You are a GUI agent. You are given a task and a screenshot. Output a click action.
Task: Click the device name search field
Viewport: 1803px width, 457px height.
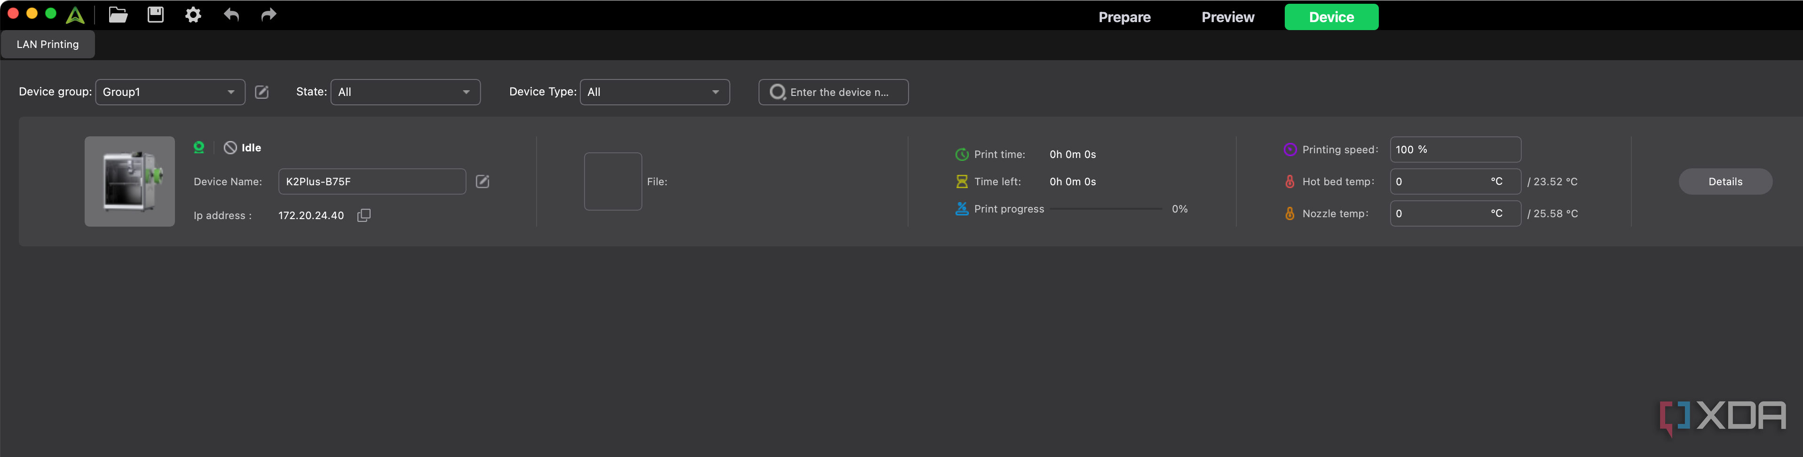(x=834, y=92)
